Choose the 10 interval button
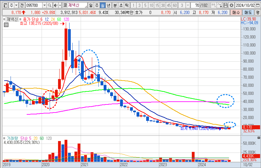 (151, 5)
